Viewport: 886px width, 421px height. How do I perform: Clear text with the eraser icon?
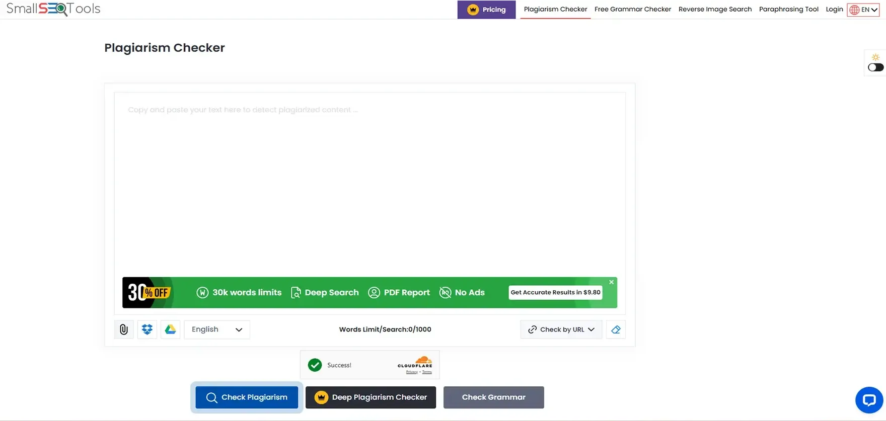[616, 329]
